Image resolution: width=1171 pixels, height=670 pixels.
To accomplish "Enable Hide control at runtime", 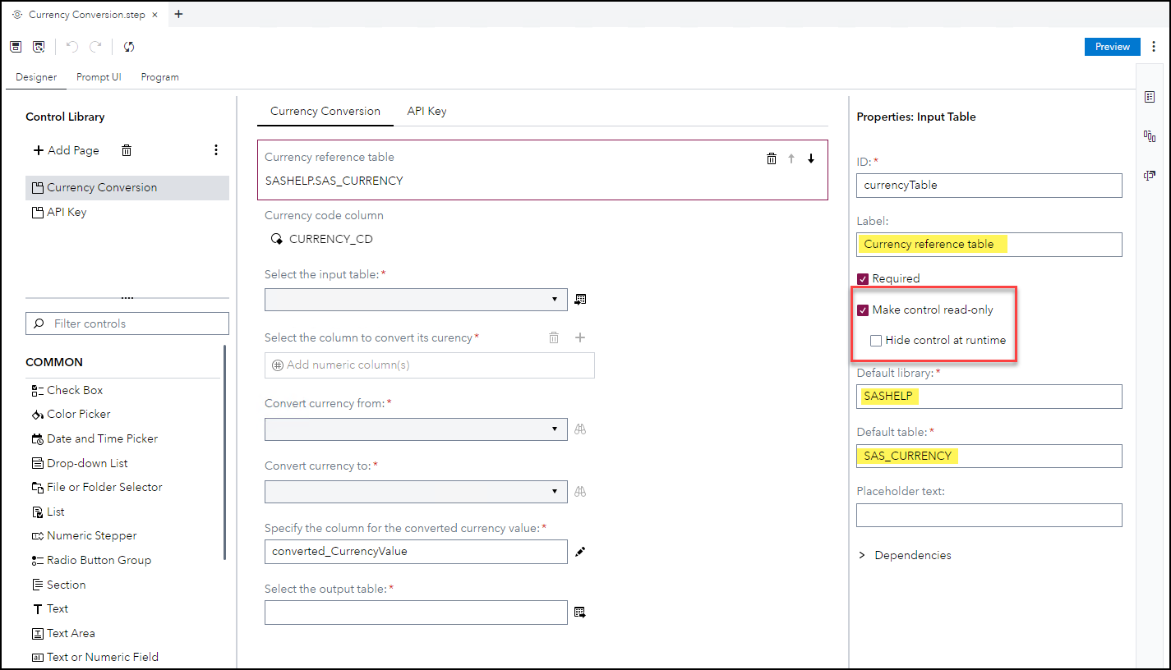I will coord(876,341).
